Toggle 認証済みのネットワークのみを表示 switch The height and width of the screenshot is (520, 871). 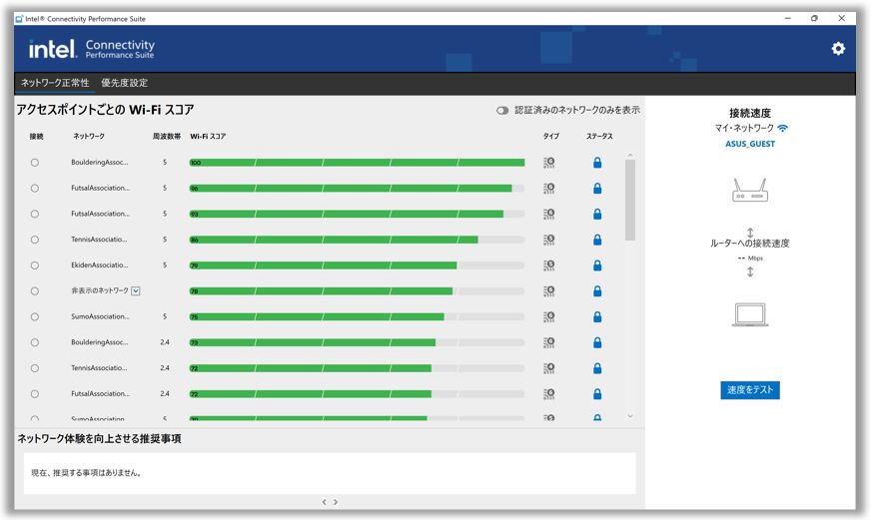pos(502,111)
